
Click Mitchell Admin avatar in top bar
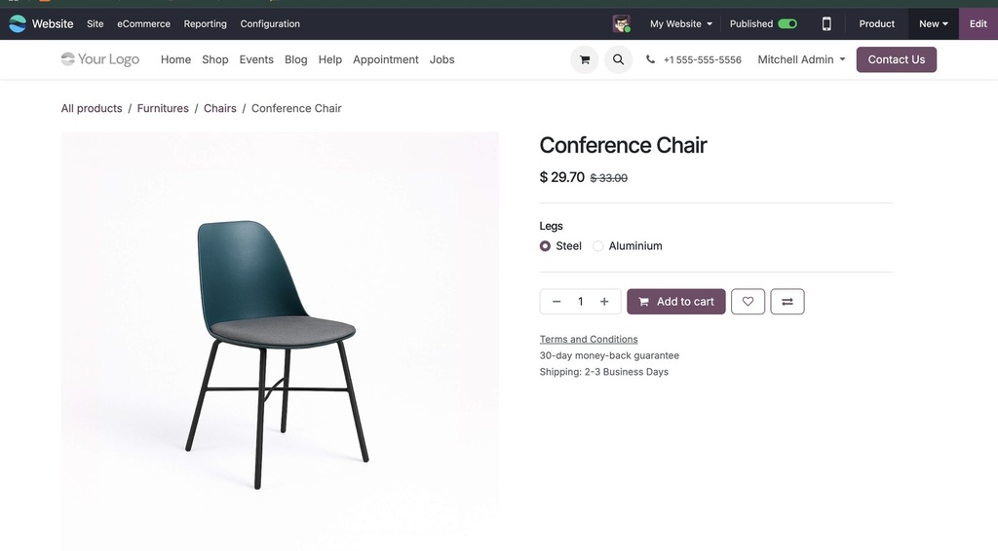pos(621,24)
